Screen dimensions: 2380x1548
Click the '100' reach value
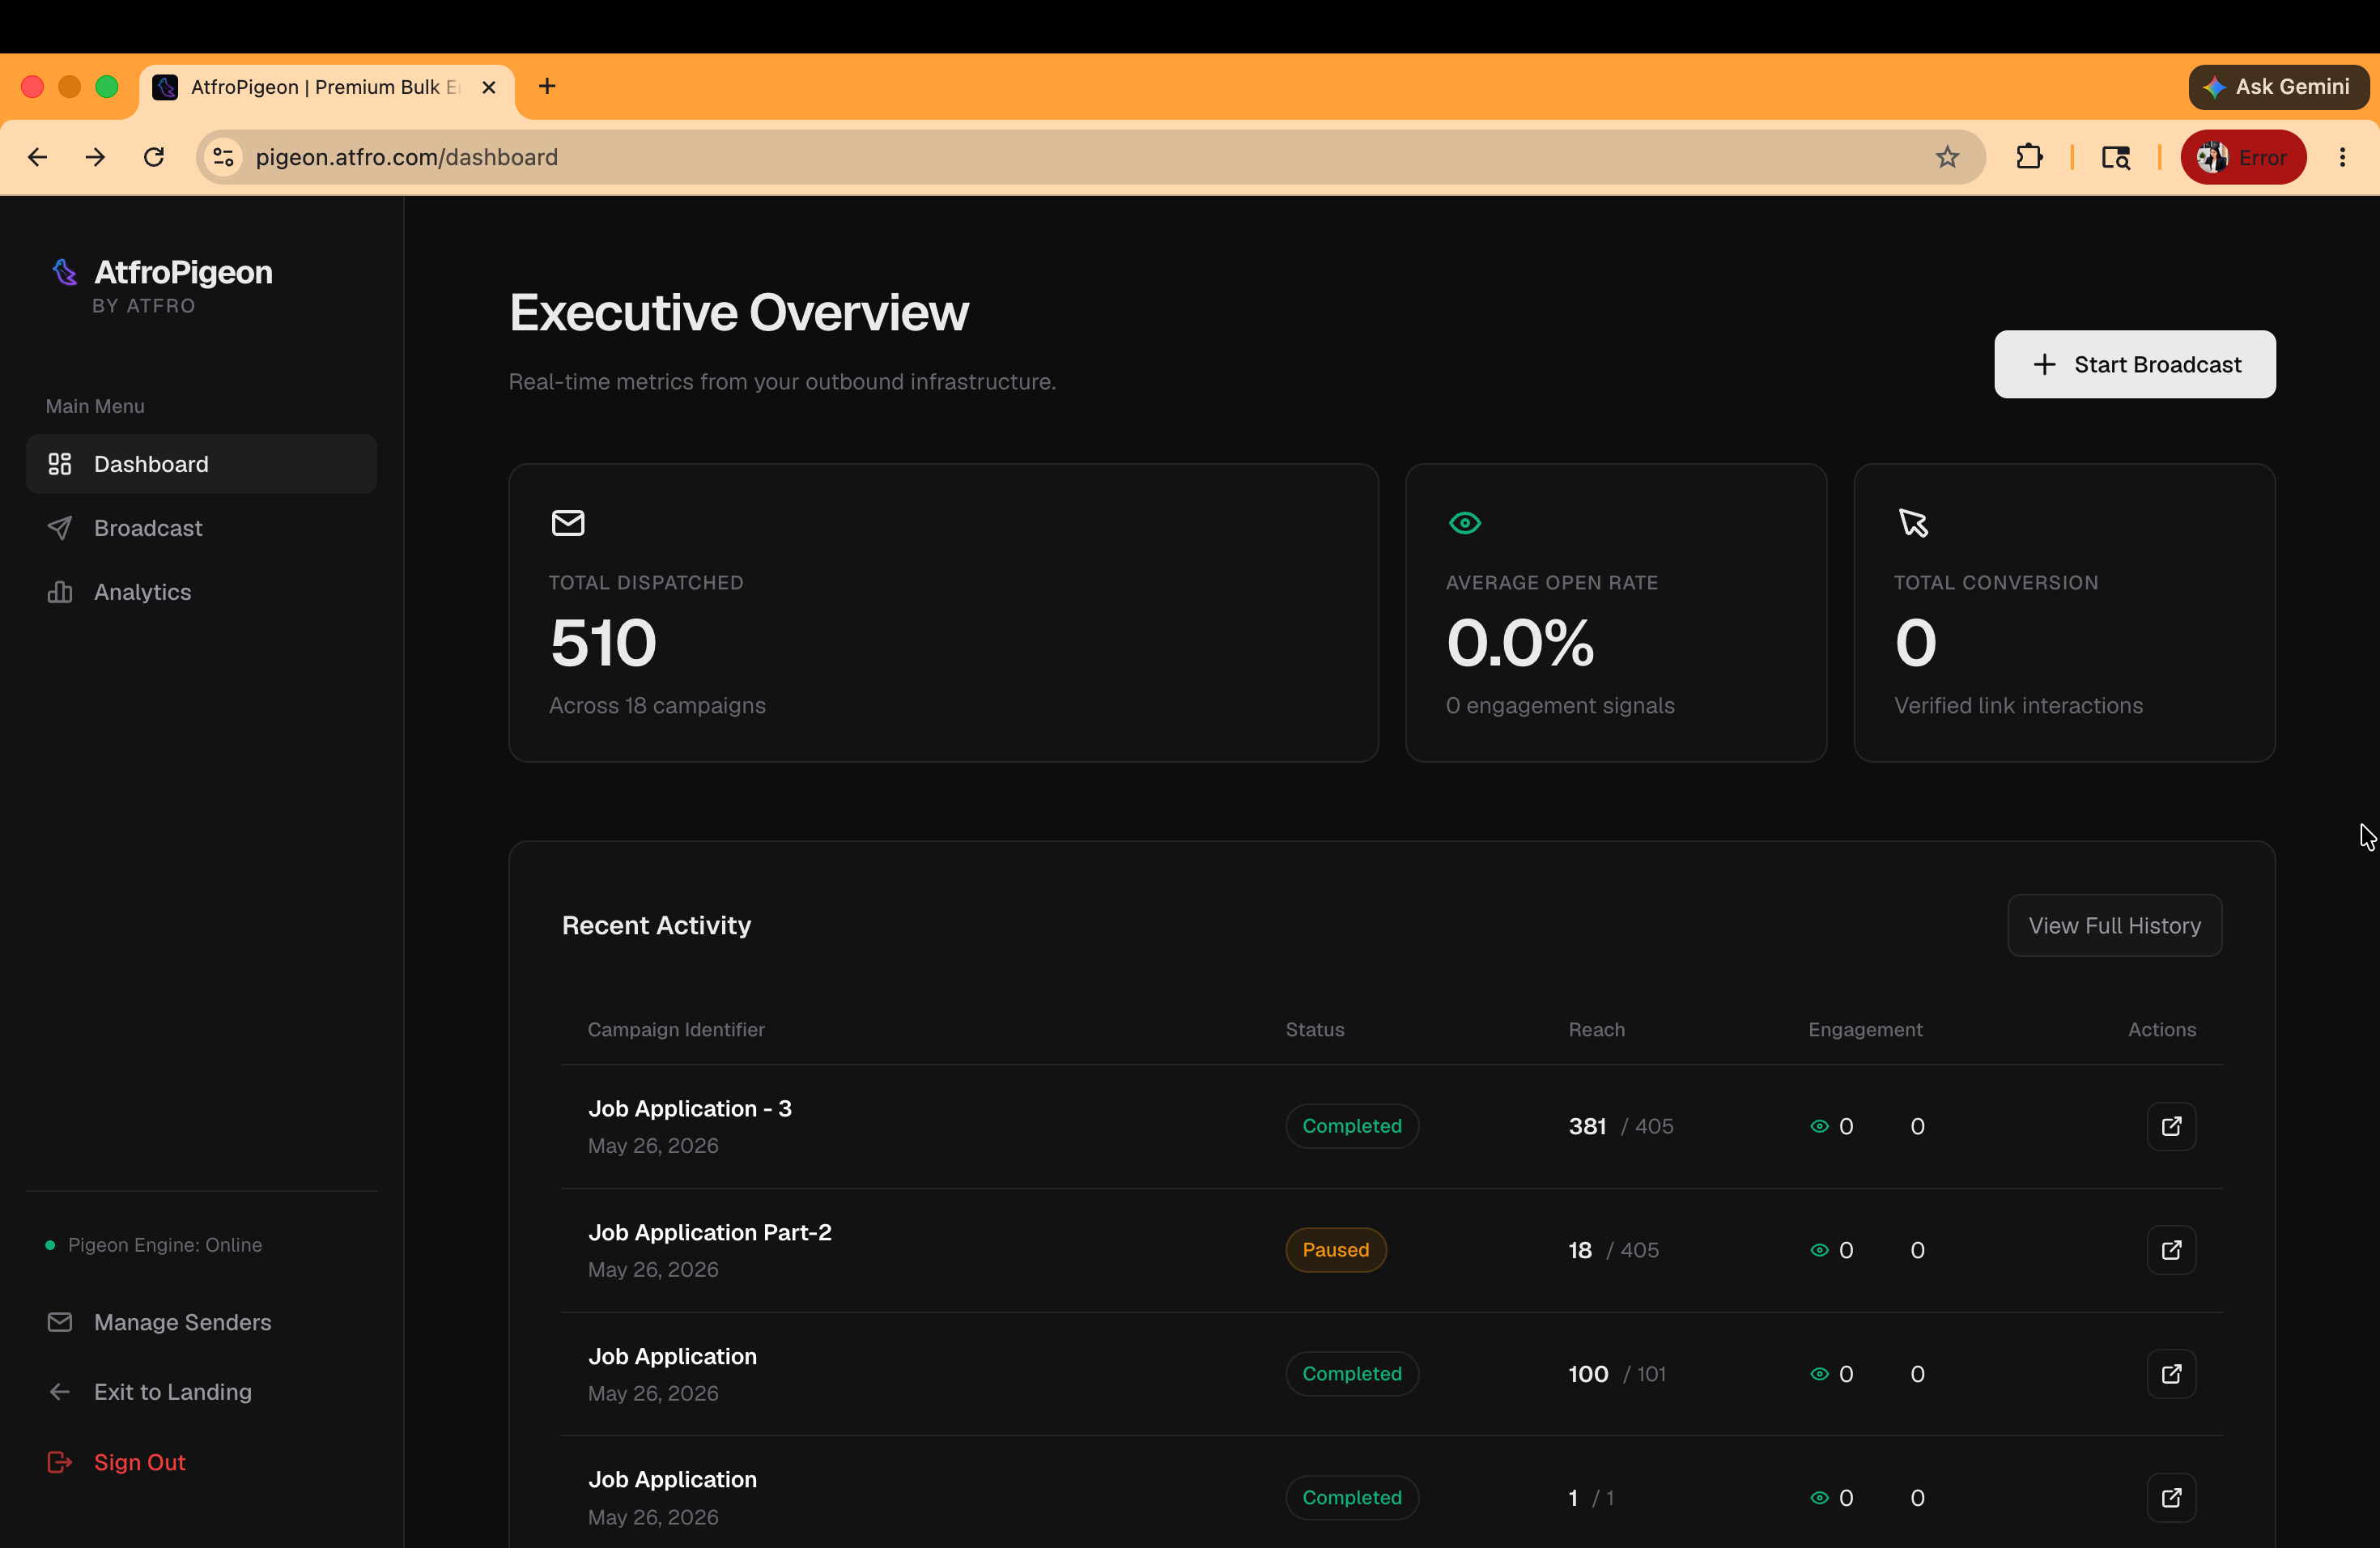[x=1588, y=1374]
